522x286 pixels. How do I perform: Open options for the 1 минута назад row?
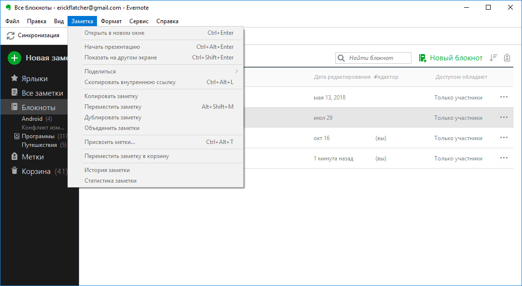click(x=504, y=158)
